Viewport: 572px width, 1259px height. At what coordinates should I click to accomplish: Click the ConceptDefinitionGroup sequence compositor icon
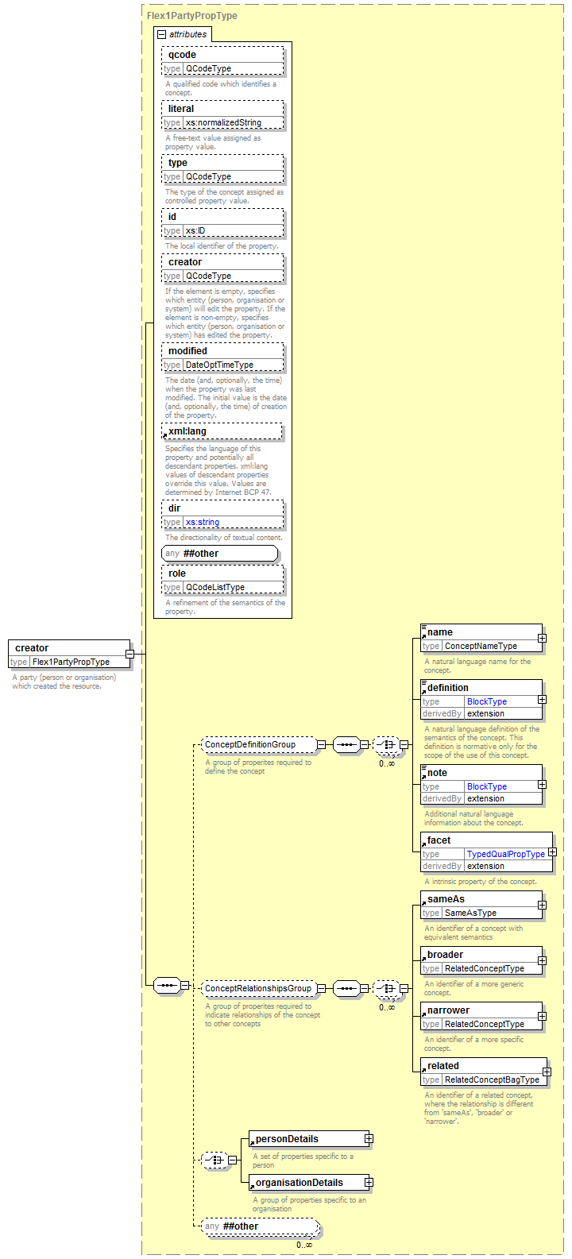346,744
